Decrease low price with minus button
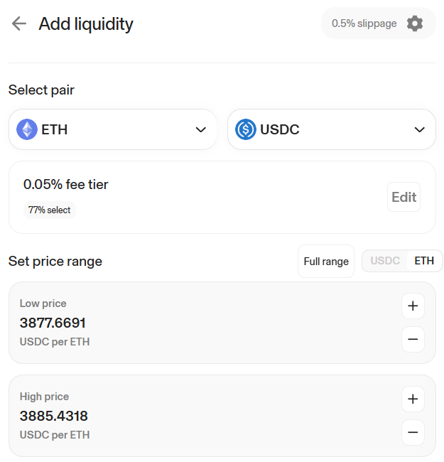 point(413,339)
